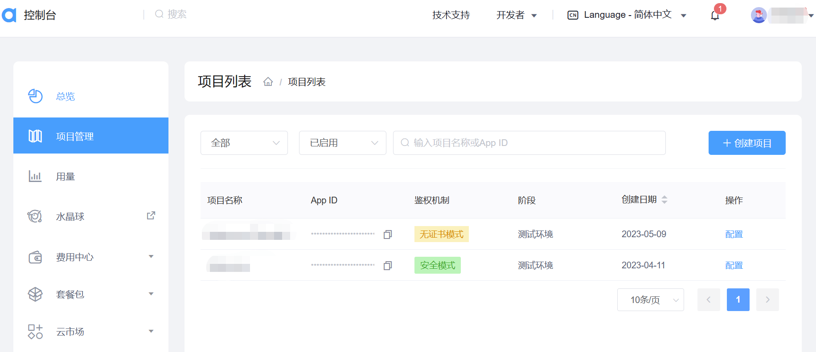Click 配置 for the 2023-04-11 project

(734, 266)
